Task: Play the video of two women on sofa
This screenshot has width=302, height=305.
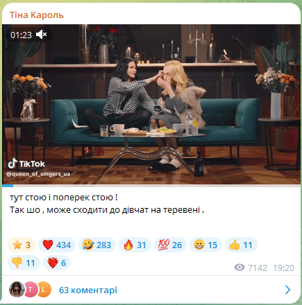Action: [x=151, y=105]
